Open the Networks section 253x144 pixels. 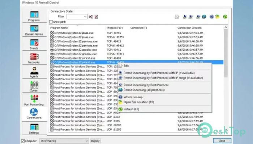[34, 58]
